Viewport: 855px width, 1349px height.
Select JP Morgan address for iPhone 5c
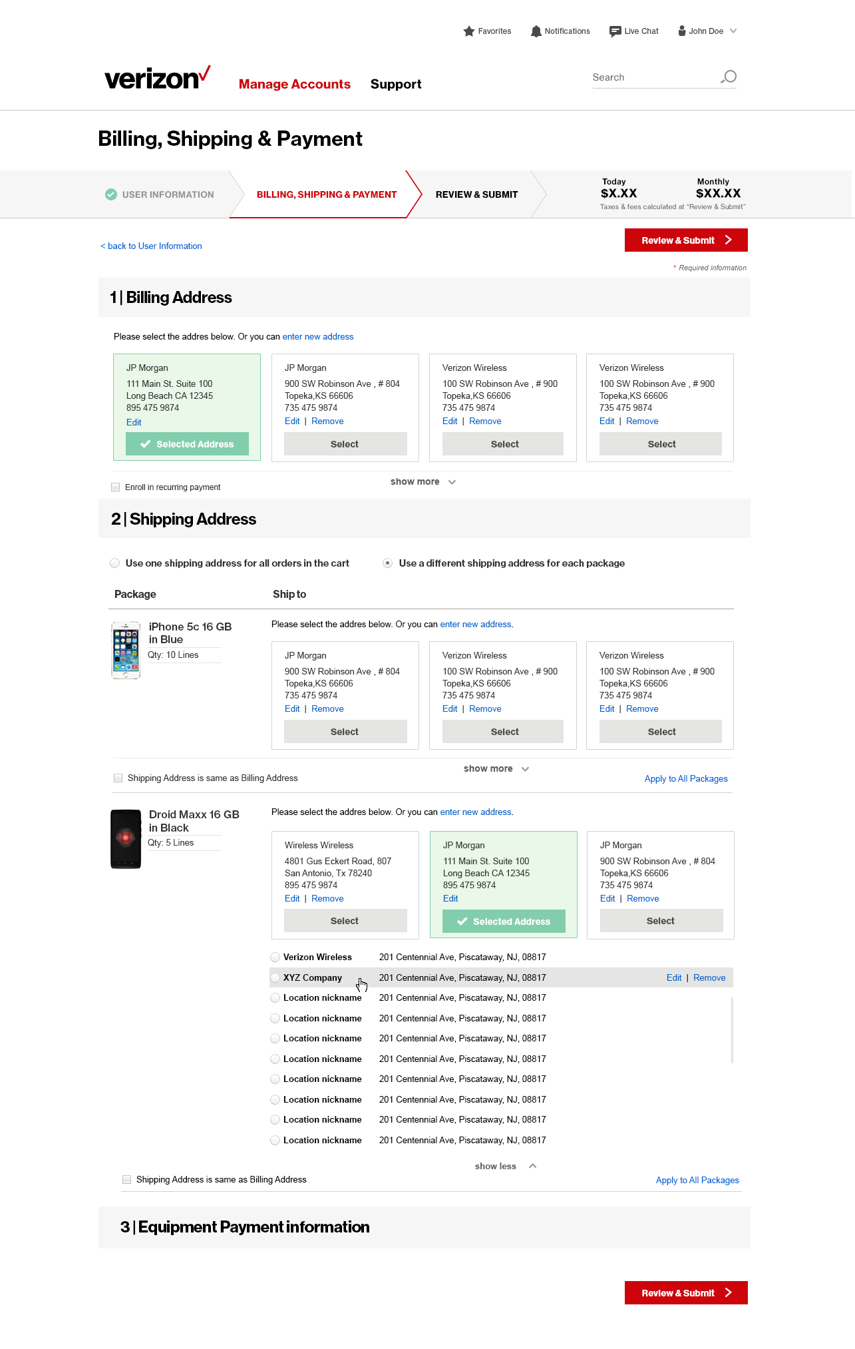(x=345, y=732)
